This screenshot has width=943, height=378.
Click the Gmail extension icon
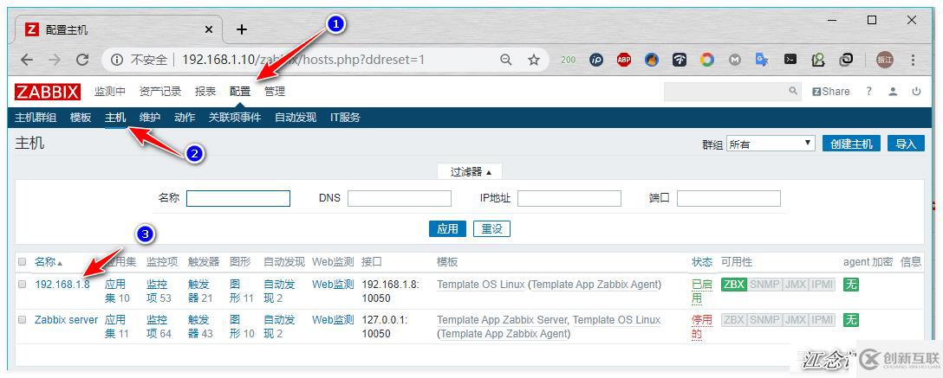pos(735,60)
